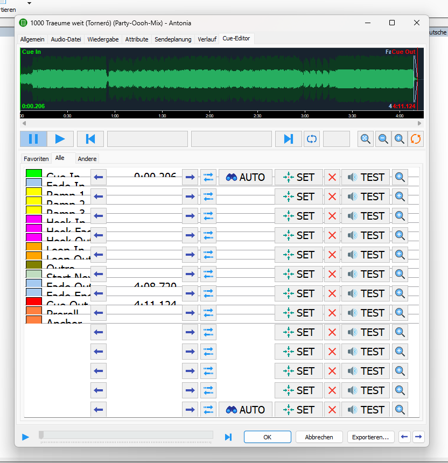
Task: Jump to start with the skip-back icon
Action: [90, 139]
